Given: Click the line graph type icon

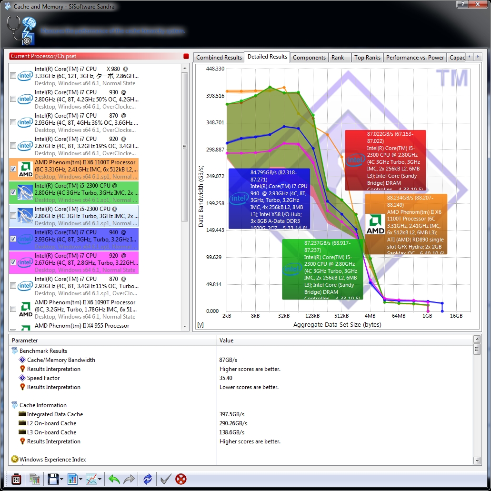Looking at the screenshot, I should [x=91, y=479].
